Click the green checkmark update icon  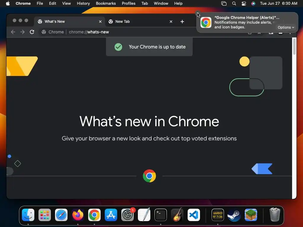[118, 47]
